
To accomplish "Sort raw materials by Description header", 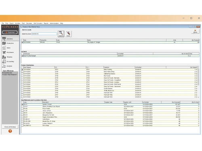I will (x=74, y=102).
